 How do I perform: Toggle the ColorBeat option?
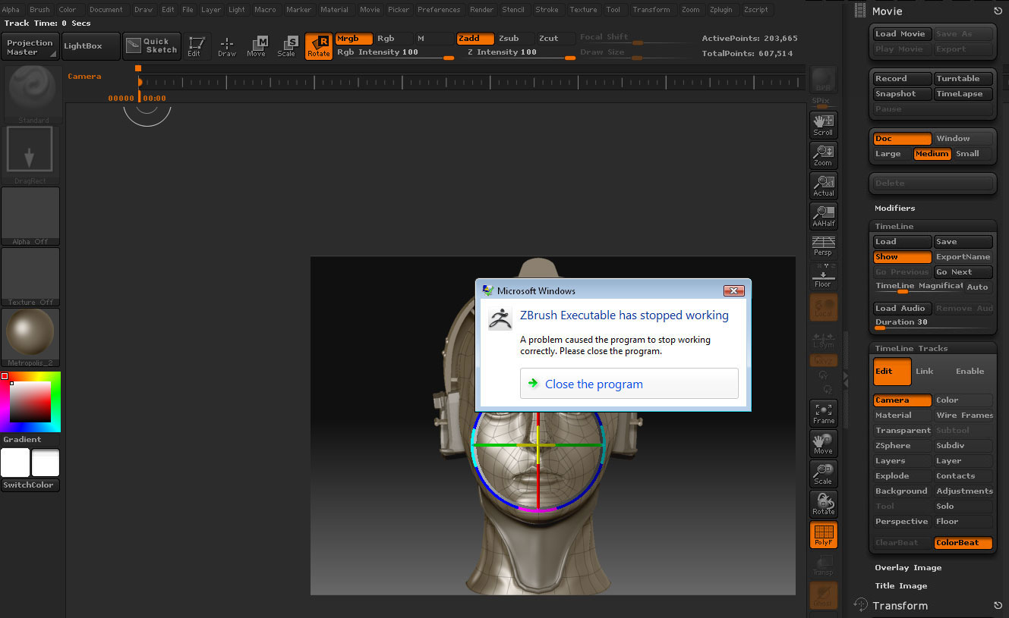click(963, 543)
